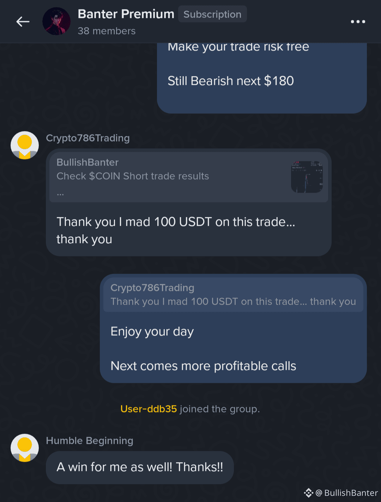Tap Crypto786Trading's profile avatar
Image resolution: width=381 pixels, height=502 pixels.
coord(25,145)
